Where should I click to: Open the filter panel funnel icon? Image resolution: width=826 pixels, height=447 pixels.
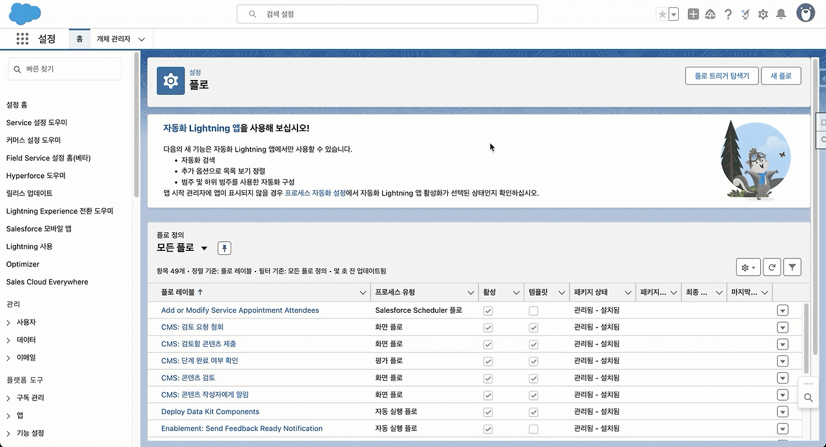(792, 267)
